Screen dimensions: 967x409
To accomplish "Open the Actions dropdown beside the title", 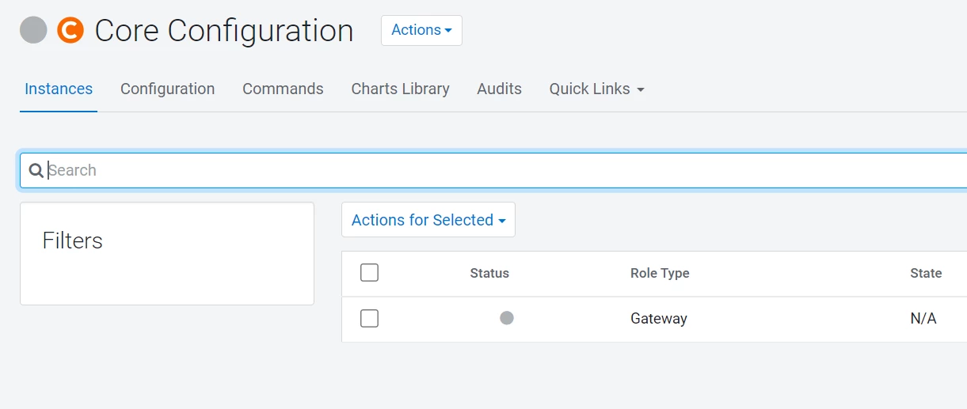I will point(421,30).
